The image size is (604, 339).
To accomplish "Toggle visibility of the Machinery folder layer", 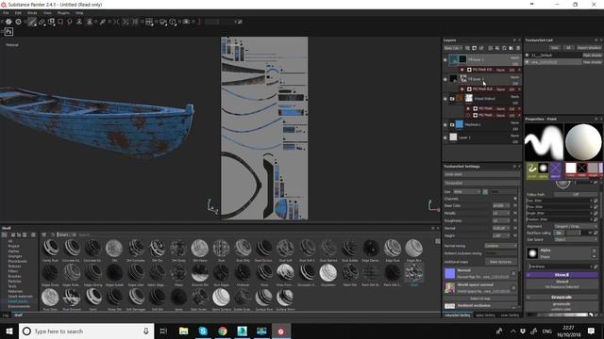I will coord(445,124).
